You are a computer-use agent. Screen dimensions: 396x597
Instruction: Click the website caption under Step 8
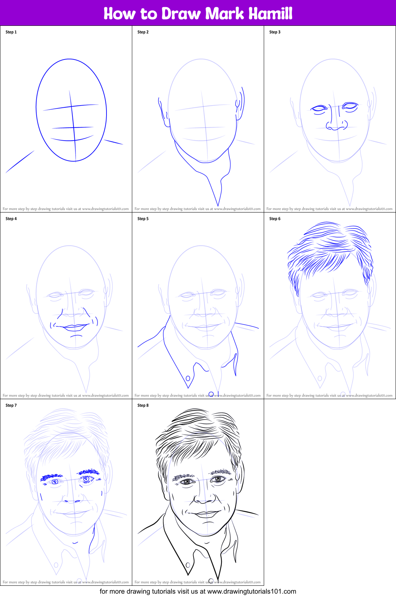click(198, 582)
